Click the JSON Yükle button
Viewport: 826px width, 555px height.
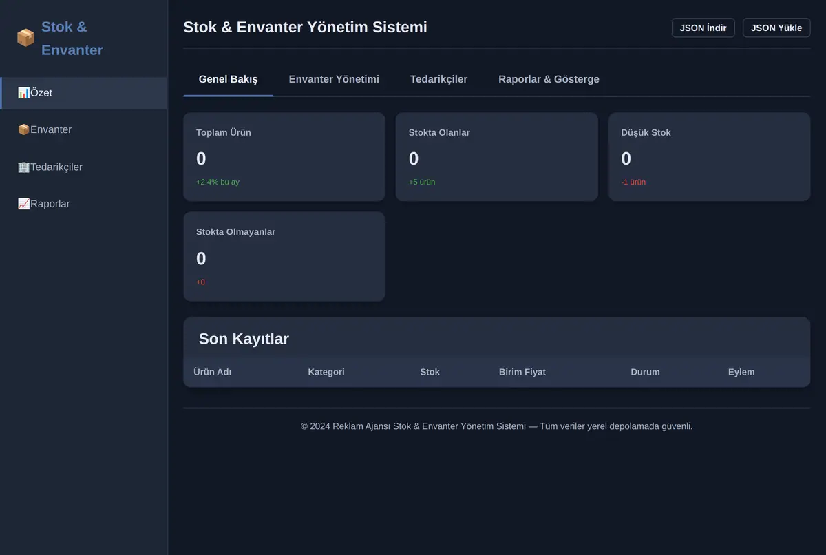click(776, 28)
